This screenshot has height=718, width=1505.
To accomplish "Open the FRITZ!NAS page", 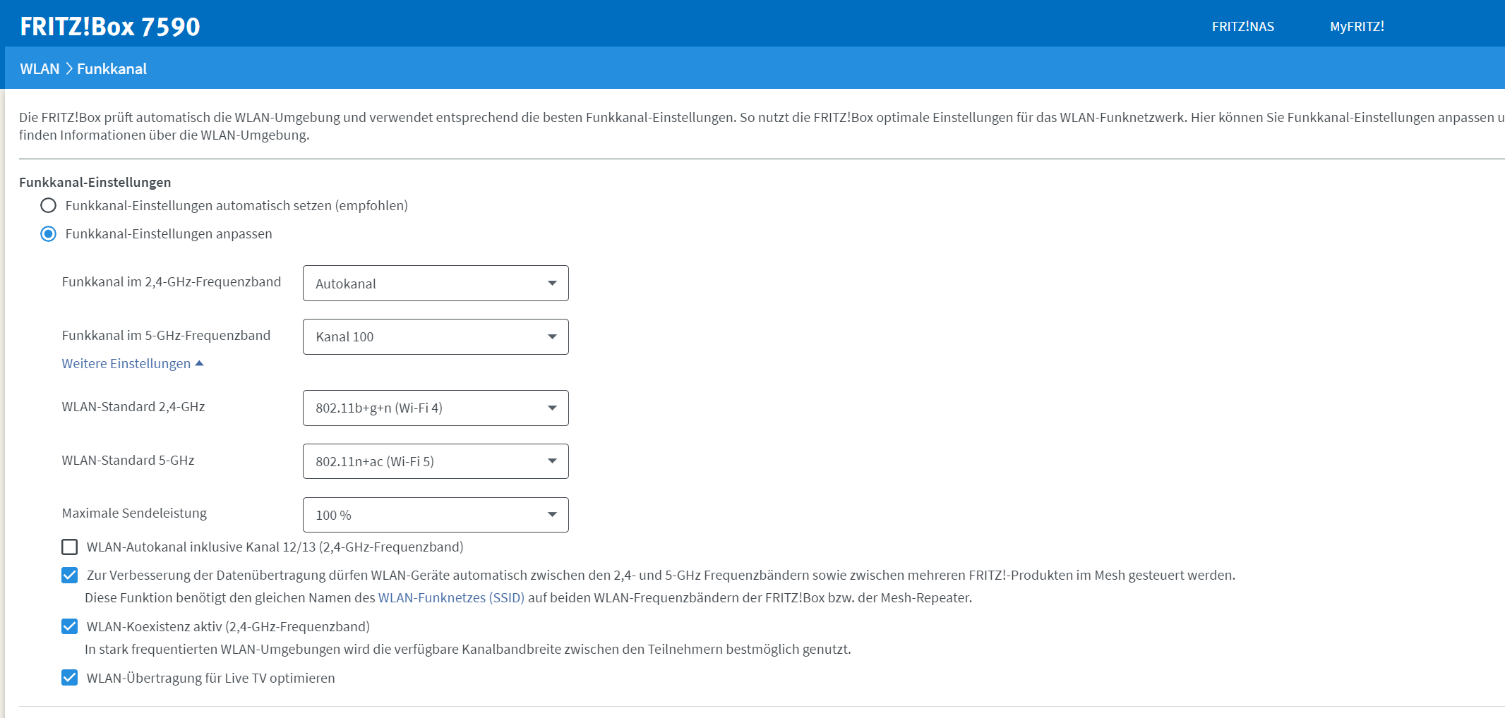I will coord(1243,27).
